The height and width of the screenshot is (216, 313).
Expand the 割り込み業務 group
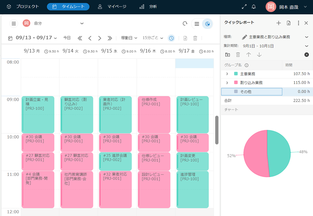click(x=227, y=83)
